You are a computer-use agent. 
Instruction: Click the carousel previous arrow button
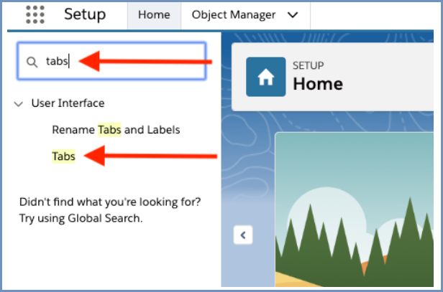tap(243, 235)
